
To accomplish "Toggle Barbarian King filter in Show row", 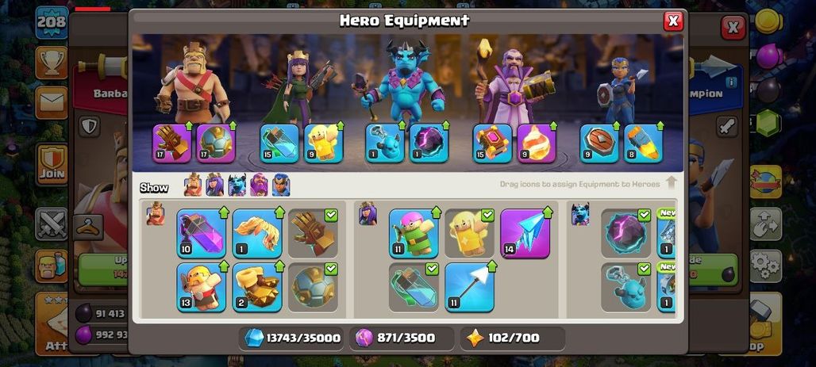I will (193, 185).
